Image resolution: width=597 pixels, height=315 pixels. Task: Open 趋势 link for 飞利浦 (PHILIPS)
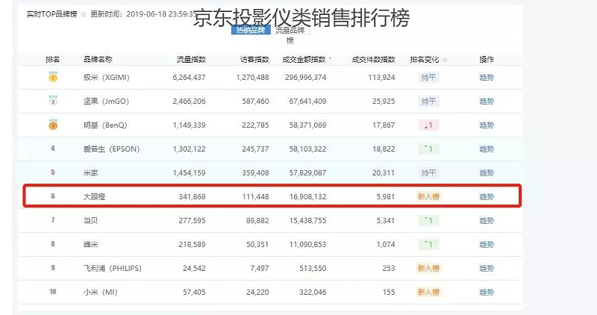tap(487, 268)
